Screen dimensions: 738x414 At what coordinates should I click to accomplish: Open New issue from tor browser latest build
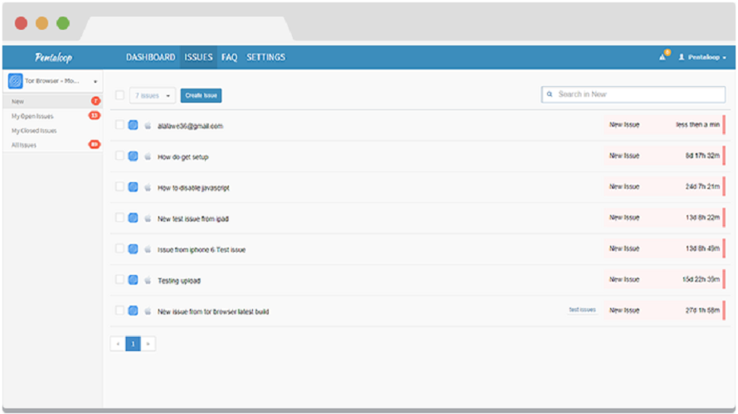coord(213,311)
